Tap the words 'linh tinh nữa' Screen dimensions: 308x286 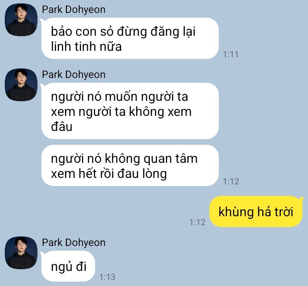[86, 47]
